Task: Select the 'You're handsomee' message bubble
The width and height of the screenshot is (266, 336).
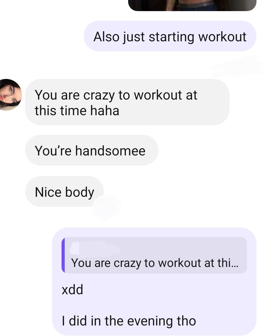Action: pos(92,150)
